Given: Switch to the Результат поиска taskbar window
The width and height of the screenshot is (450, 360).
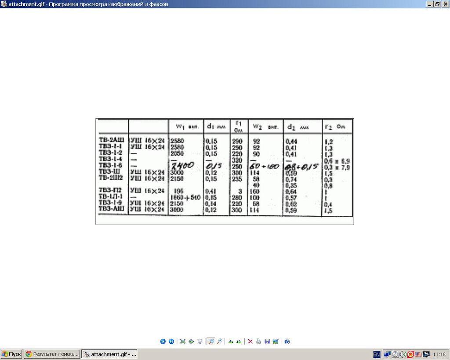Looking at the screenshot, I should tap(52, 354).
